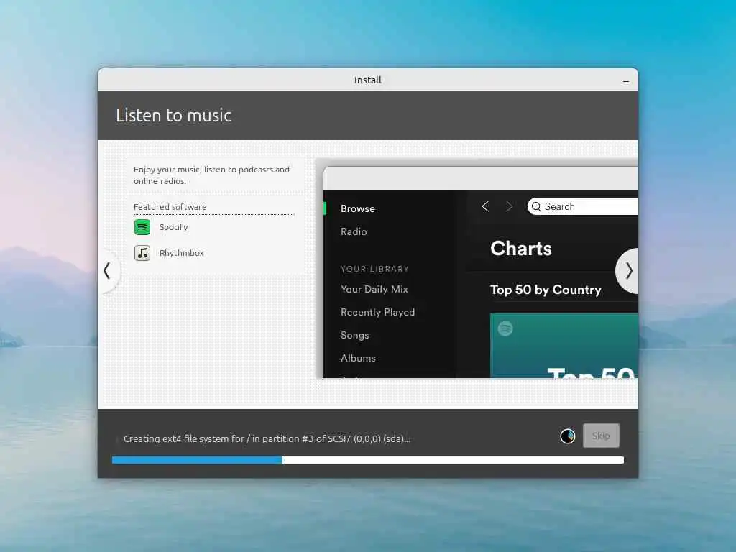Screen dimensions: 736x552
Task: Go to the previous slide arrow
Action: [x=108, y=271]
